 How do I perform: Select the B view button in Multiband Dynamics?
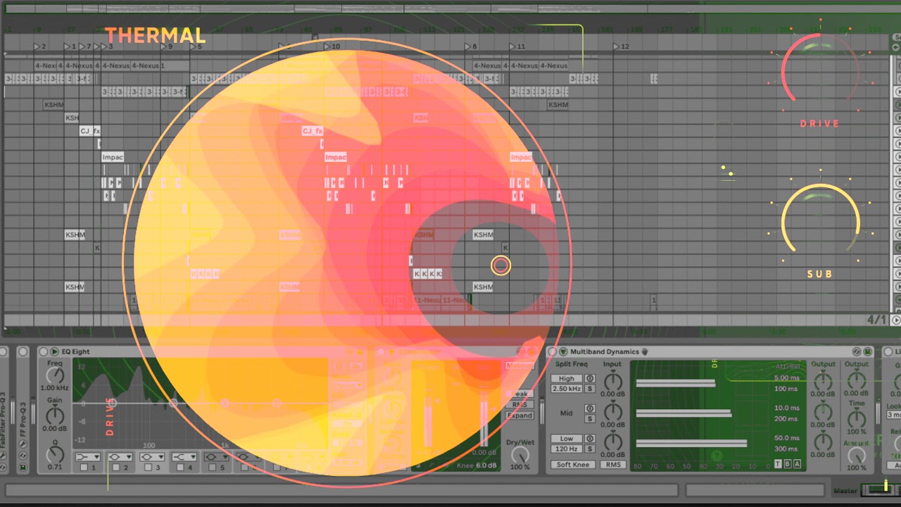pos(787,464)
